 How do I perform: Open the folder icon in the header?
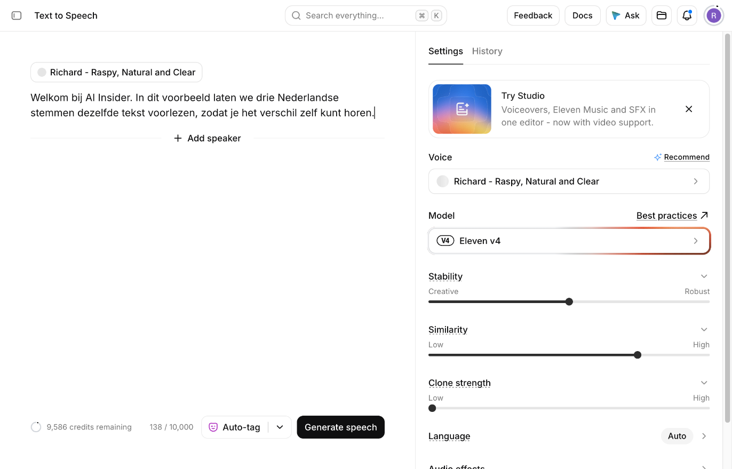(x=662, y=15)
